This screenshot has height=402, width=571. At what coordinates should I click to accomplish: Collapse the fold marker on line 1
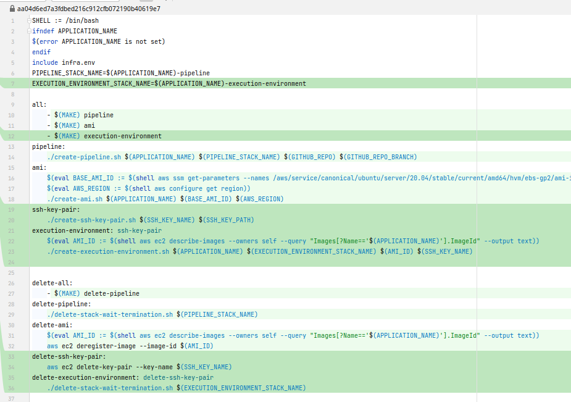click(x=29, y=20)
